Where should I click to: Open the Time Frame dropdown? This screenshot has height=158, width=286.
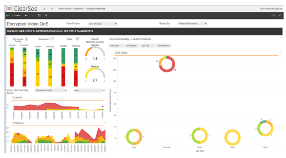(x=103, y=24)
